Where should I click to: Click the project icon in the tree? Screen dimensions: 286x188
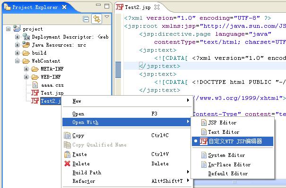[x=17, y=28]
